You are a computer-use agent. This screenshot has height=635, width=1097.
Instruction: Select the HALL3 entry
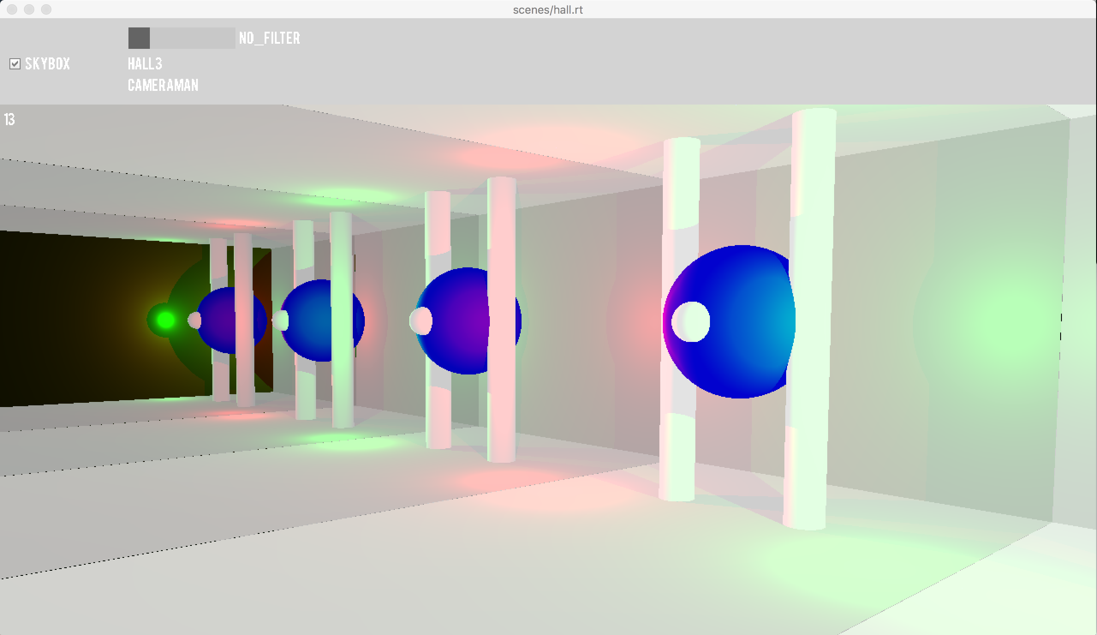click(145, 64)
